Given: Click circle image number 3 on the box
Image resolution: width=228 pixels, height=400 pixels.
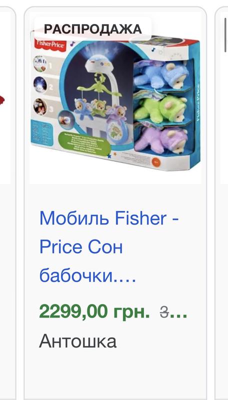Looking at the screenshot, I should pos(40,106).
